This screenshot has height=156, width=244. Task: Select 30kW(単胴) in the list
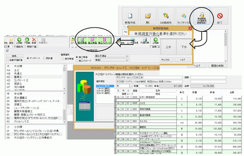(x=103, y=91)
